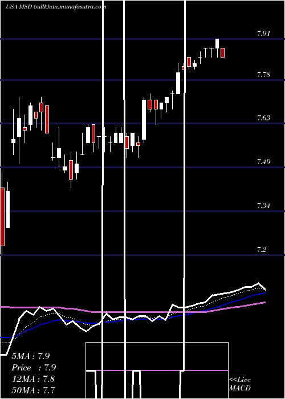
Task: Click the 12MA : 7.8 legend value
Action: (x=33, y=378)
